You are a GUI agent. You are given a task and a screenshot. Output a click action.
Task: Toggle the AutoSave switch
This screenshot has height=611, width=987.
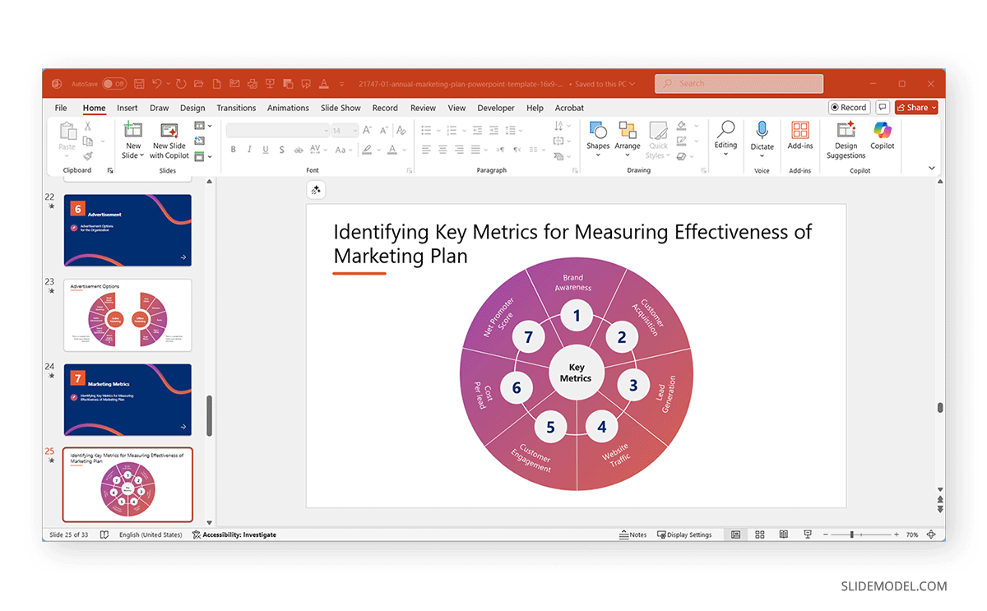coord(114,84)
